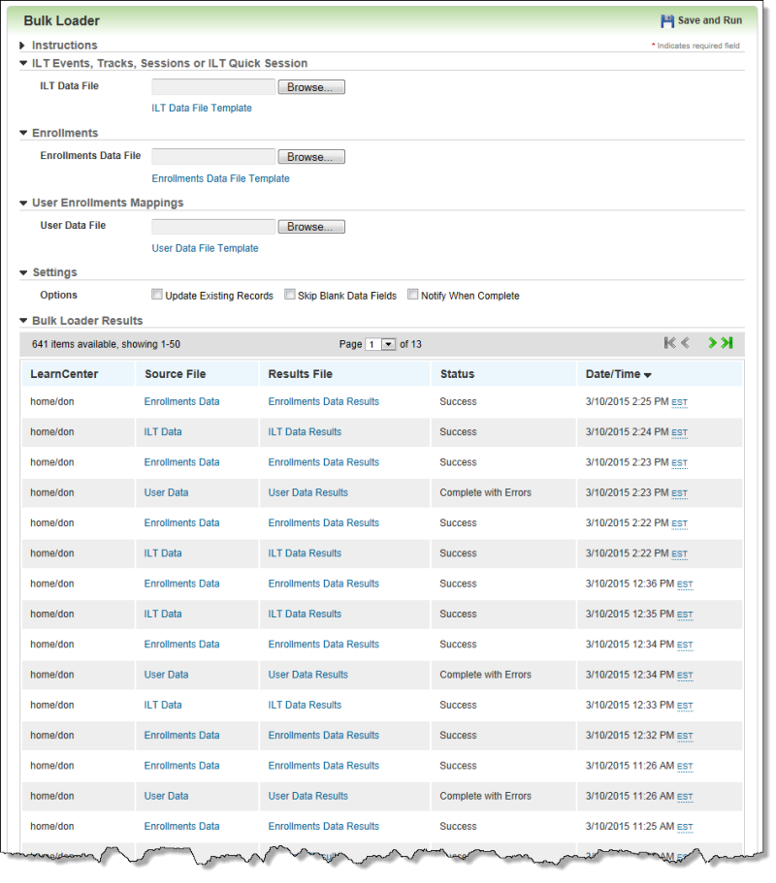776x883 pixels.
Task: Expand the Instructions section
Action: (x=22, y=45)
